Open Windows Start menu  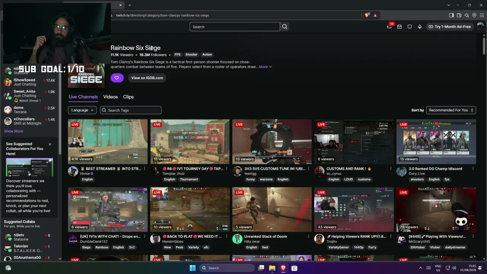pyautogui.click(x=193, y=268)
